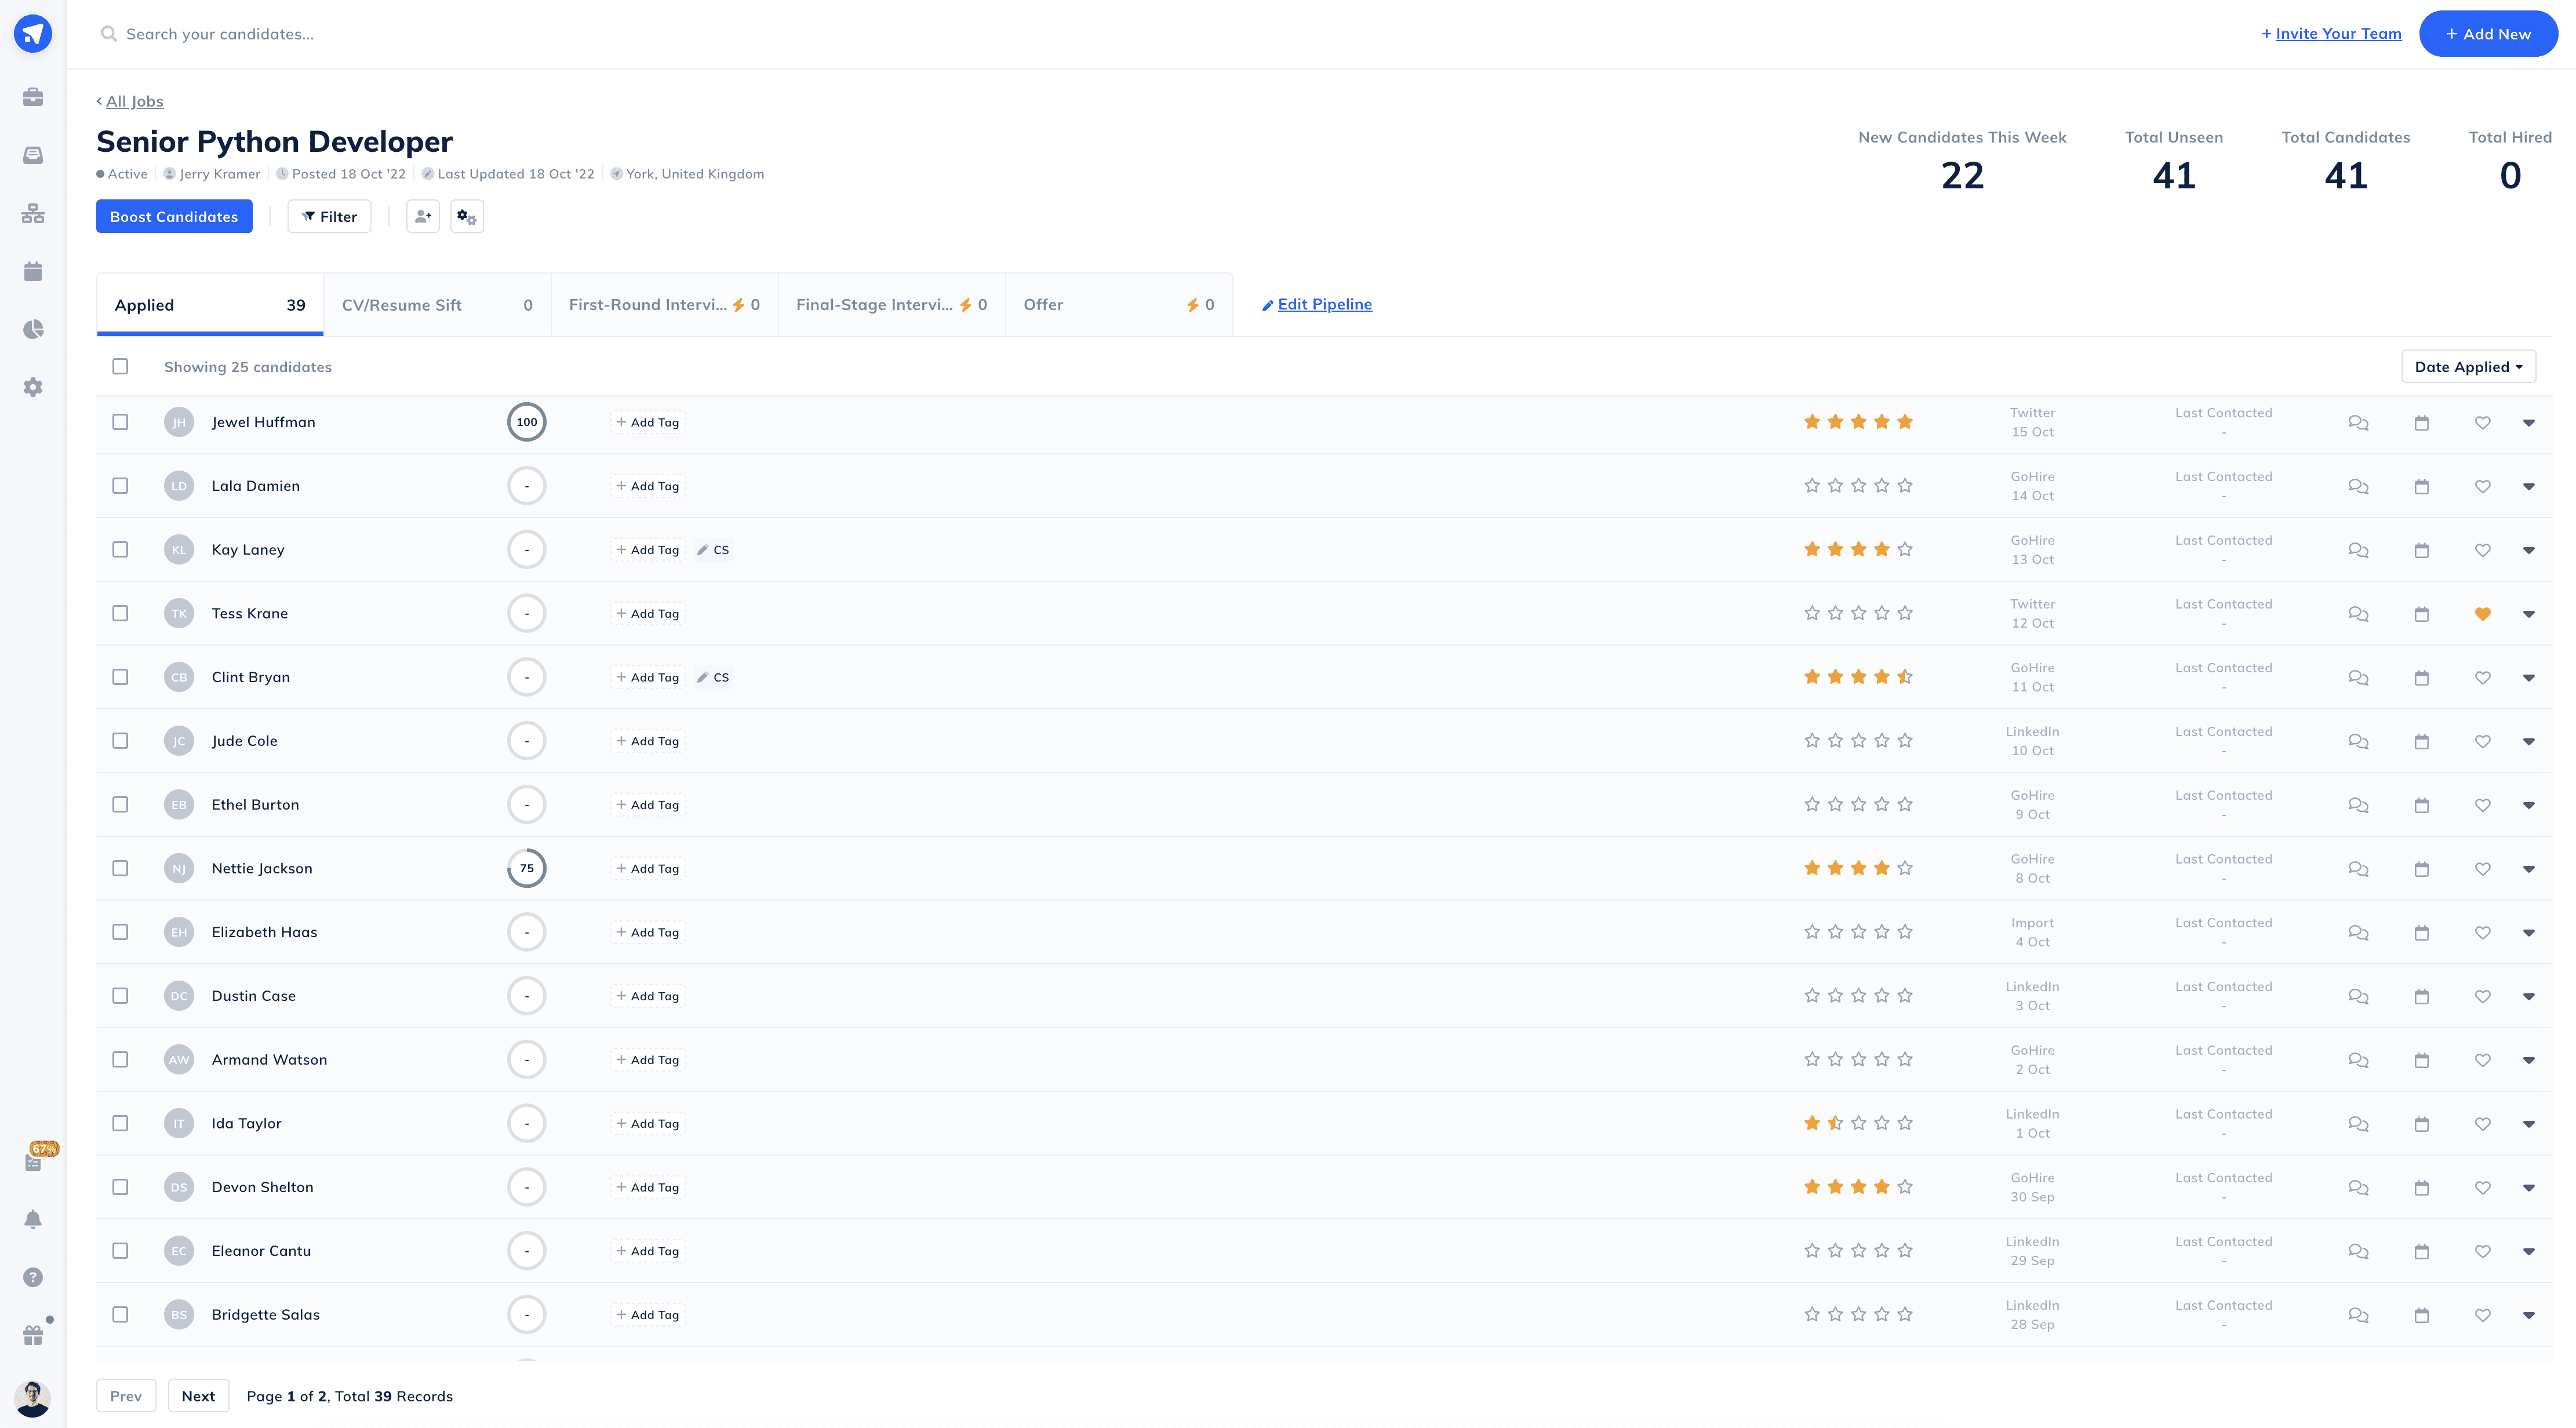This screenshot has height=1428, width=2576.
Task: Expand row actions for Devon Shelton
Action: coord(2530,1187)
